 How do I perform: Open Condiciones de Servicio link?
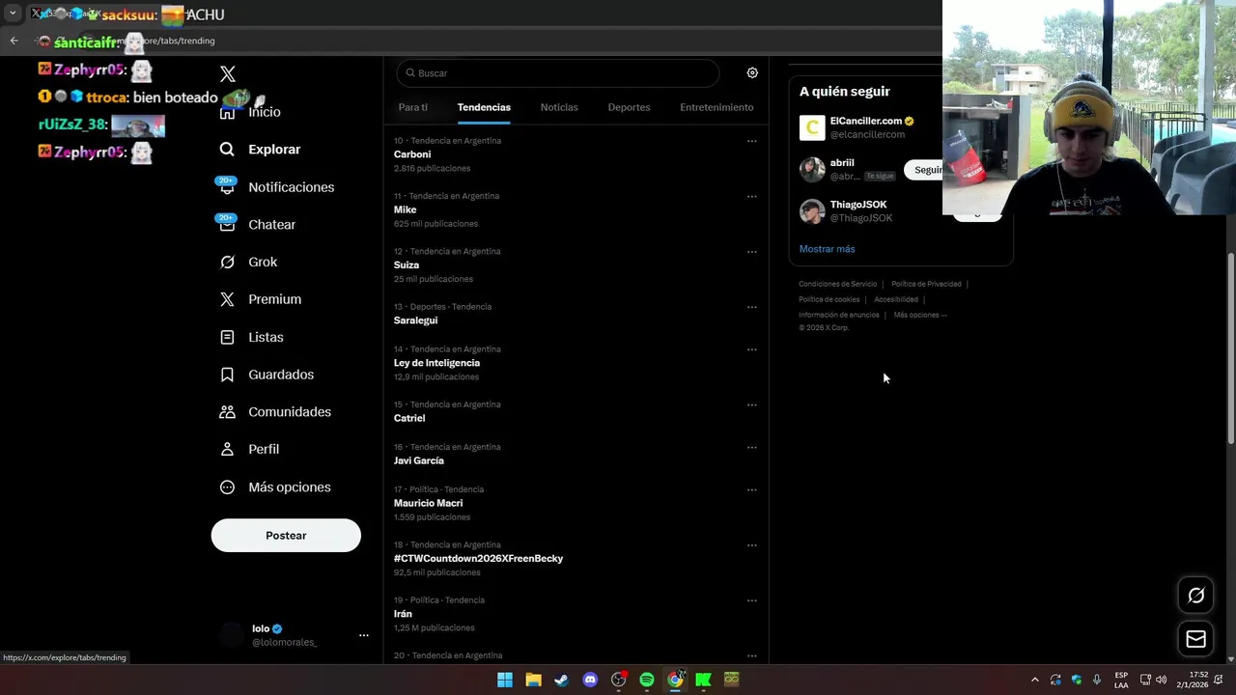837,284
